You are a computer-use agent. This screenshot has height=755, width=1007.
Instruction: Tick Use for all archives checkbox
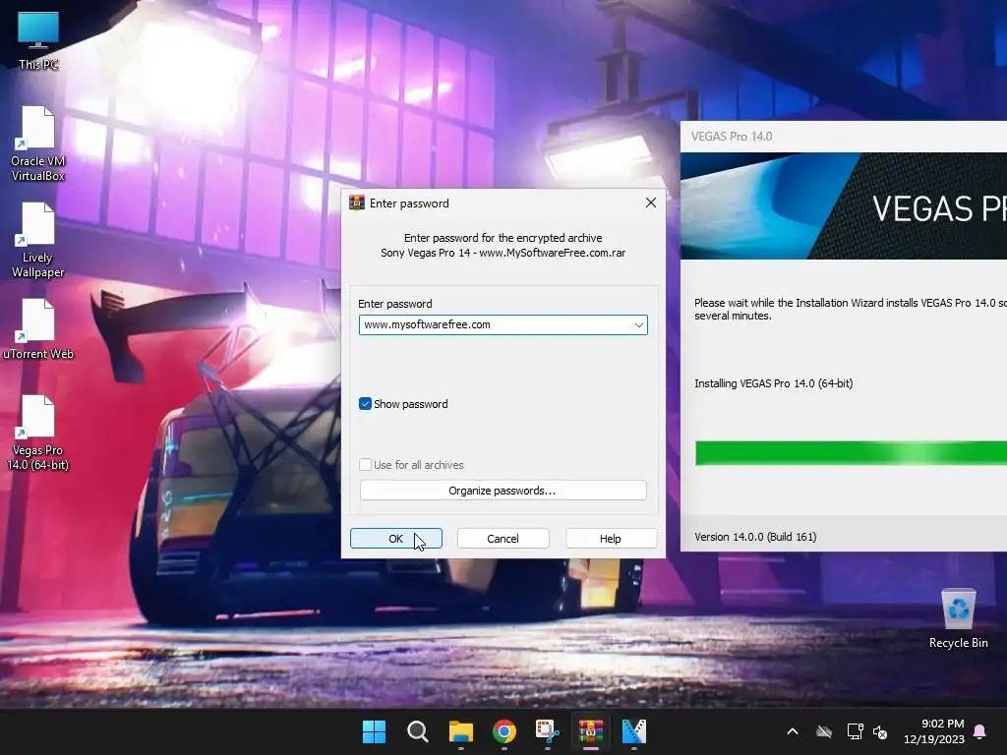tap(365, 465)
